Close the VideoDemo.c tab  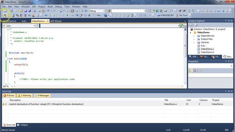tap(48, 21)
